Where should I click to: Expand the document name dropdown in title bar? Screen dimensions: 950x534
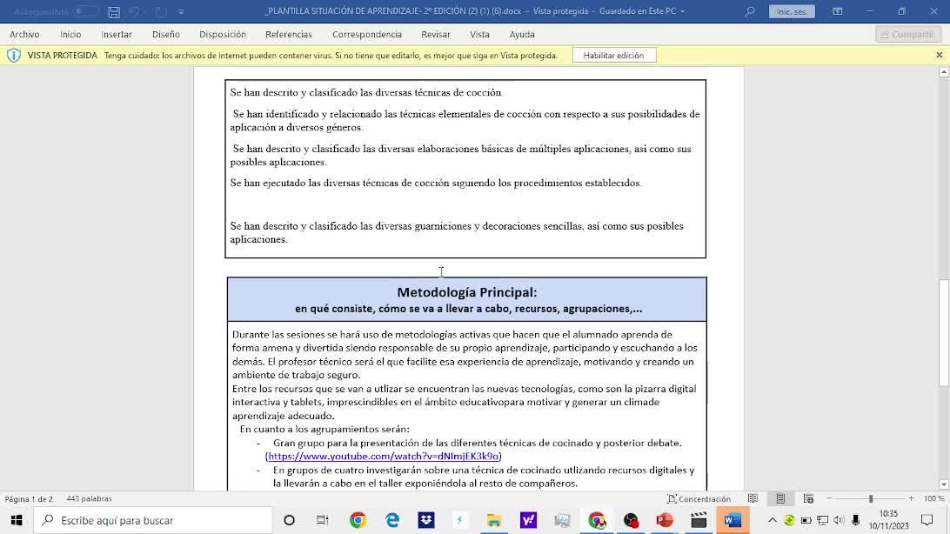click(682, 11)
